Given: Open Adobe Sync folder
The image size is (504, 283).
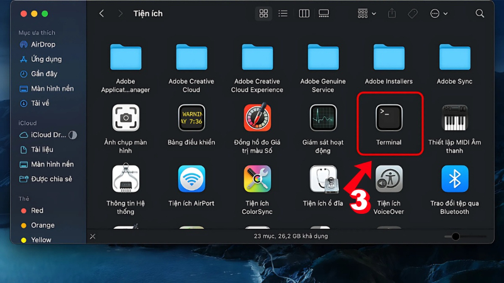Looking at the screenshot, I should [x=454, y=57].
